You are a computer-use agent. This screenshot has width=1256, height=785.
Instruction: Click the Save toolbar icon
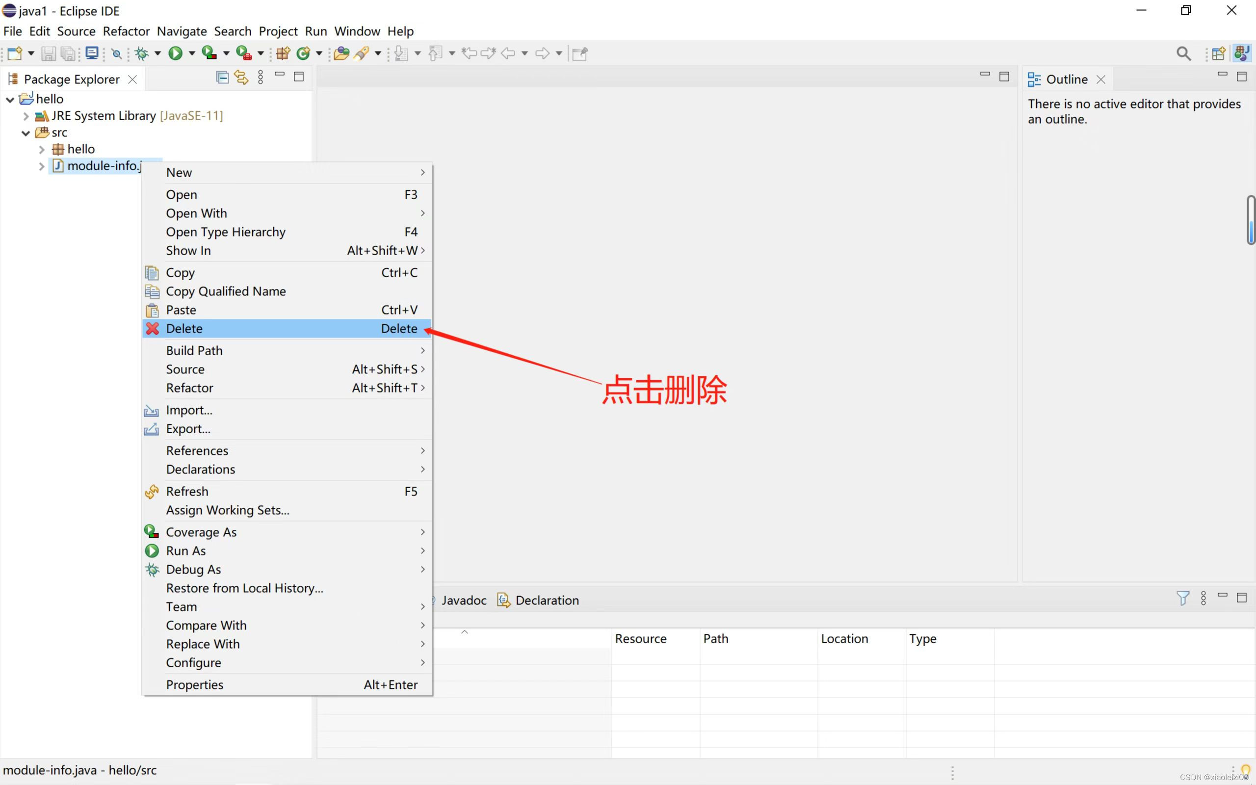(x=49, y=53)
